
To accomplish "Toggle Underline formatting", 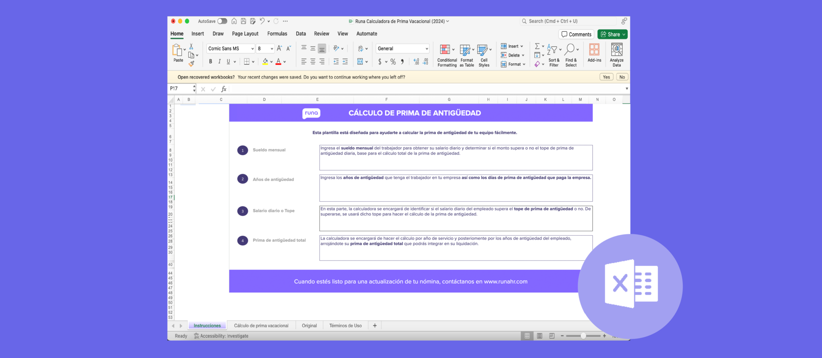I will pos(228,62).
